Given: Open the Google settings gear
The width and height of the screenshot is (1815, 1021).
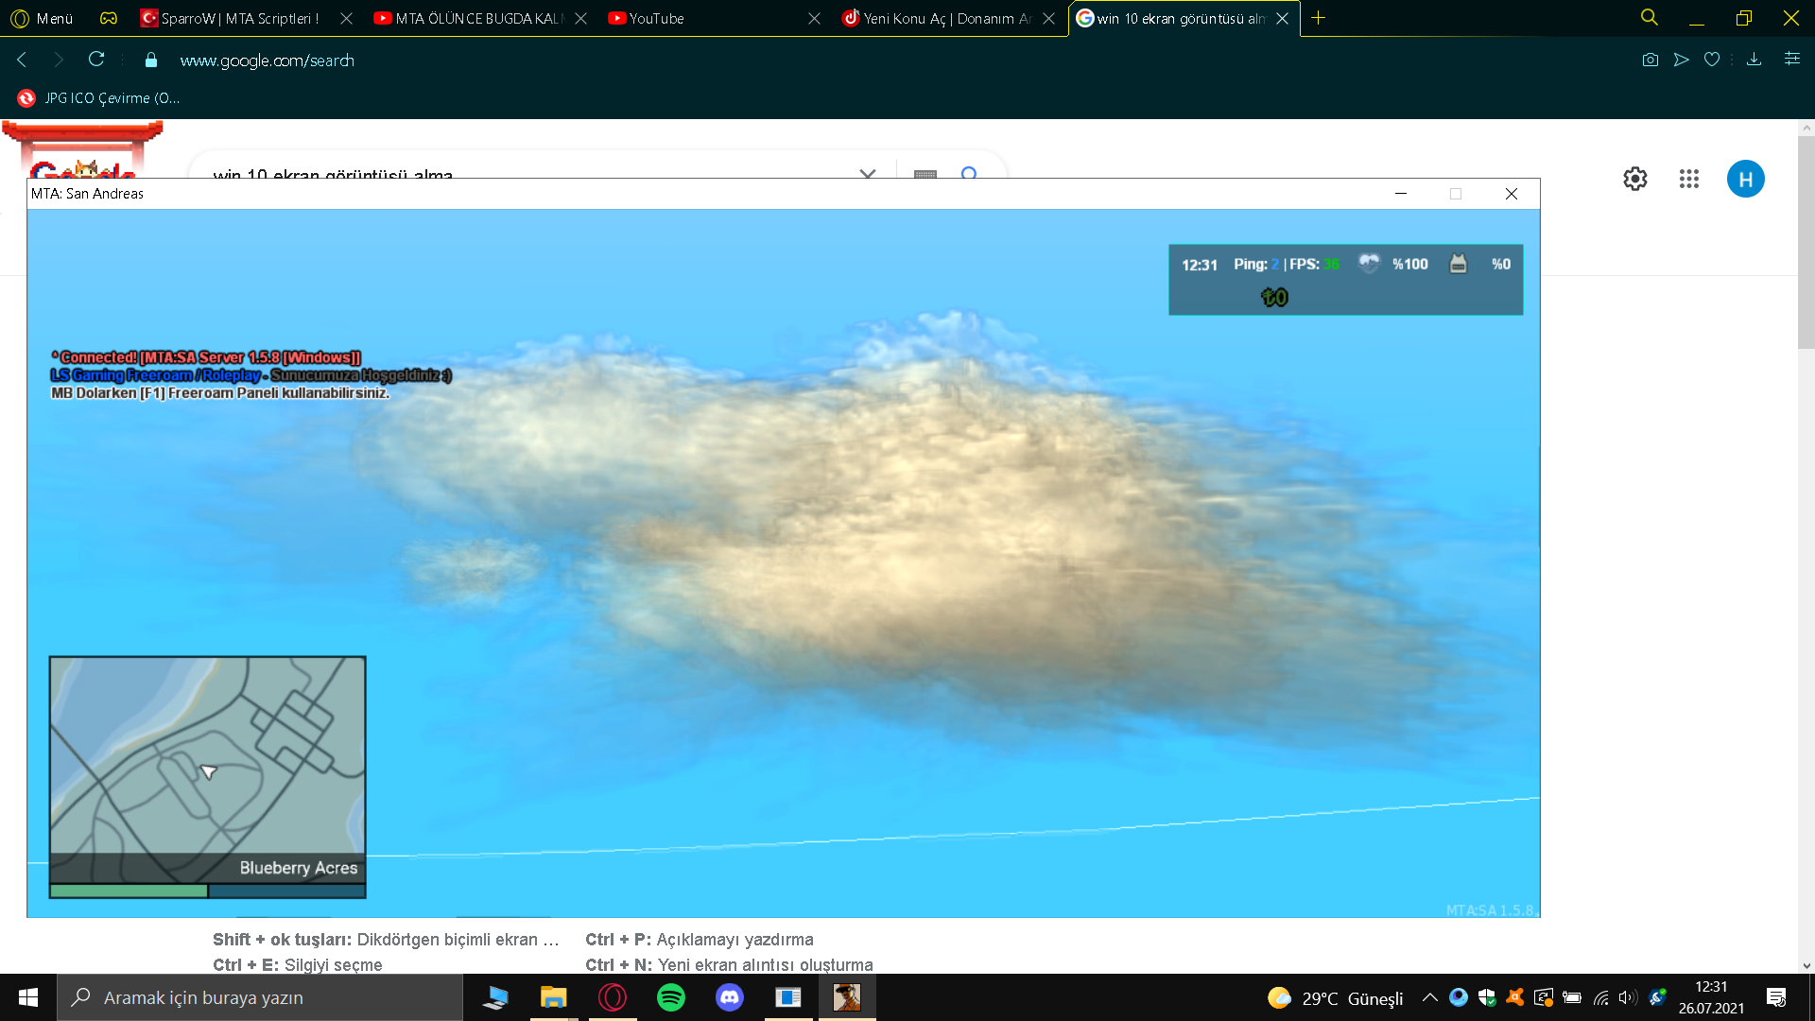Looking at the screenshot, I should coord(1635,179).
